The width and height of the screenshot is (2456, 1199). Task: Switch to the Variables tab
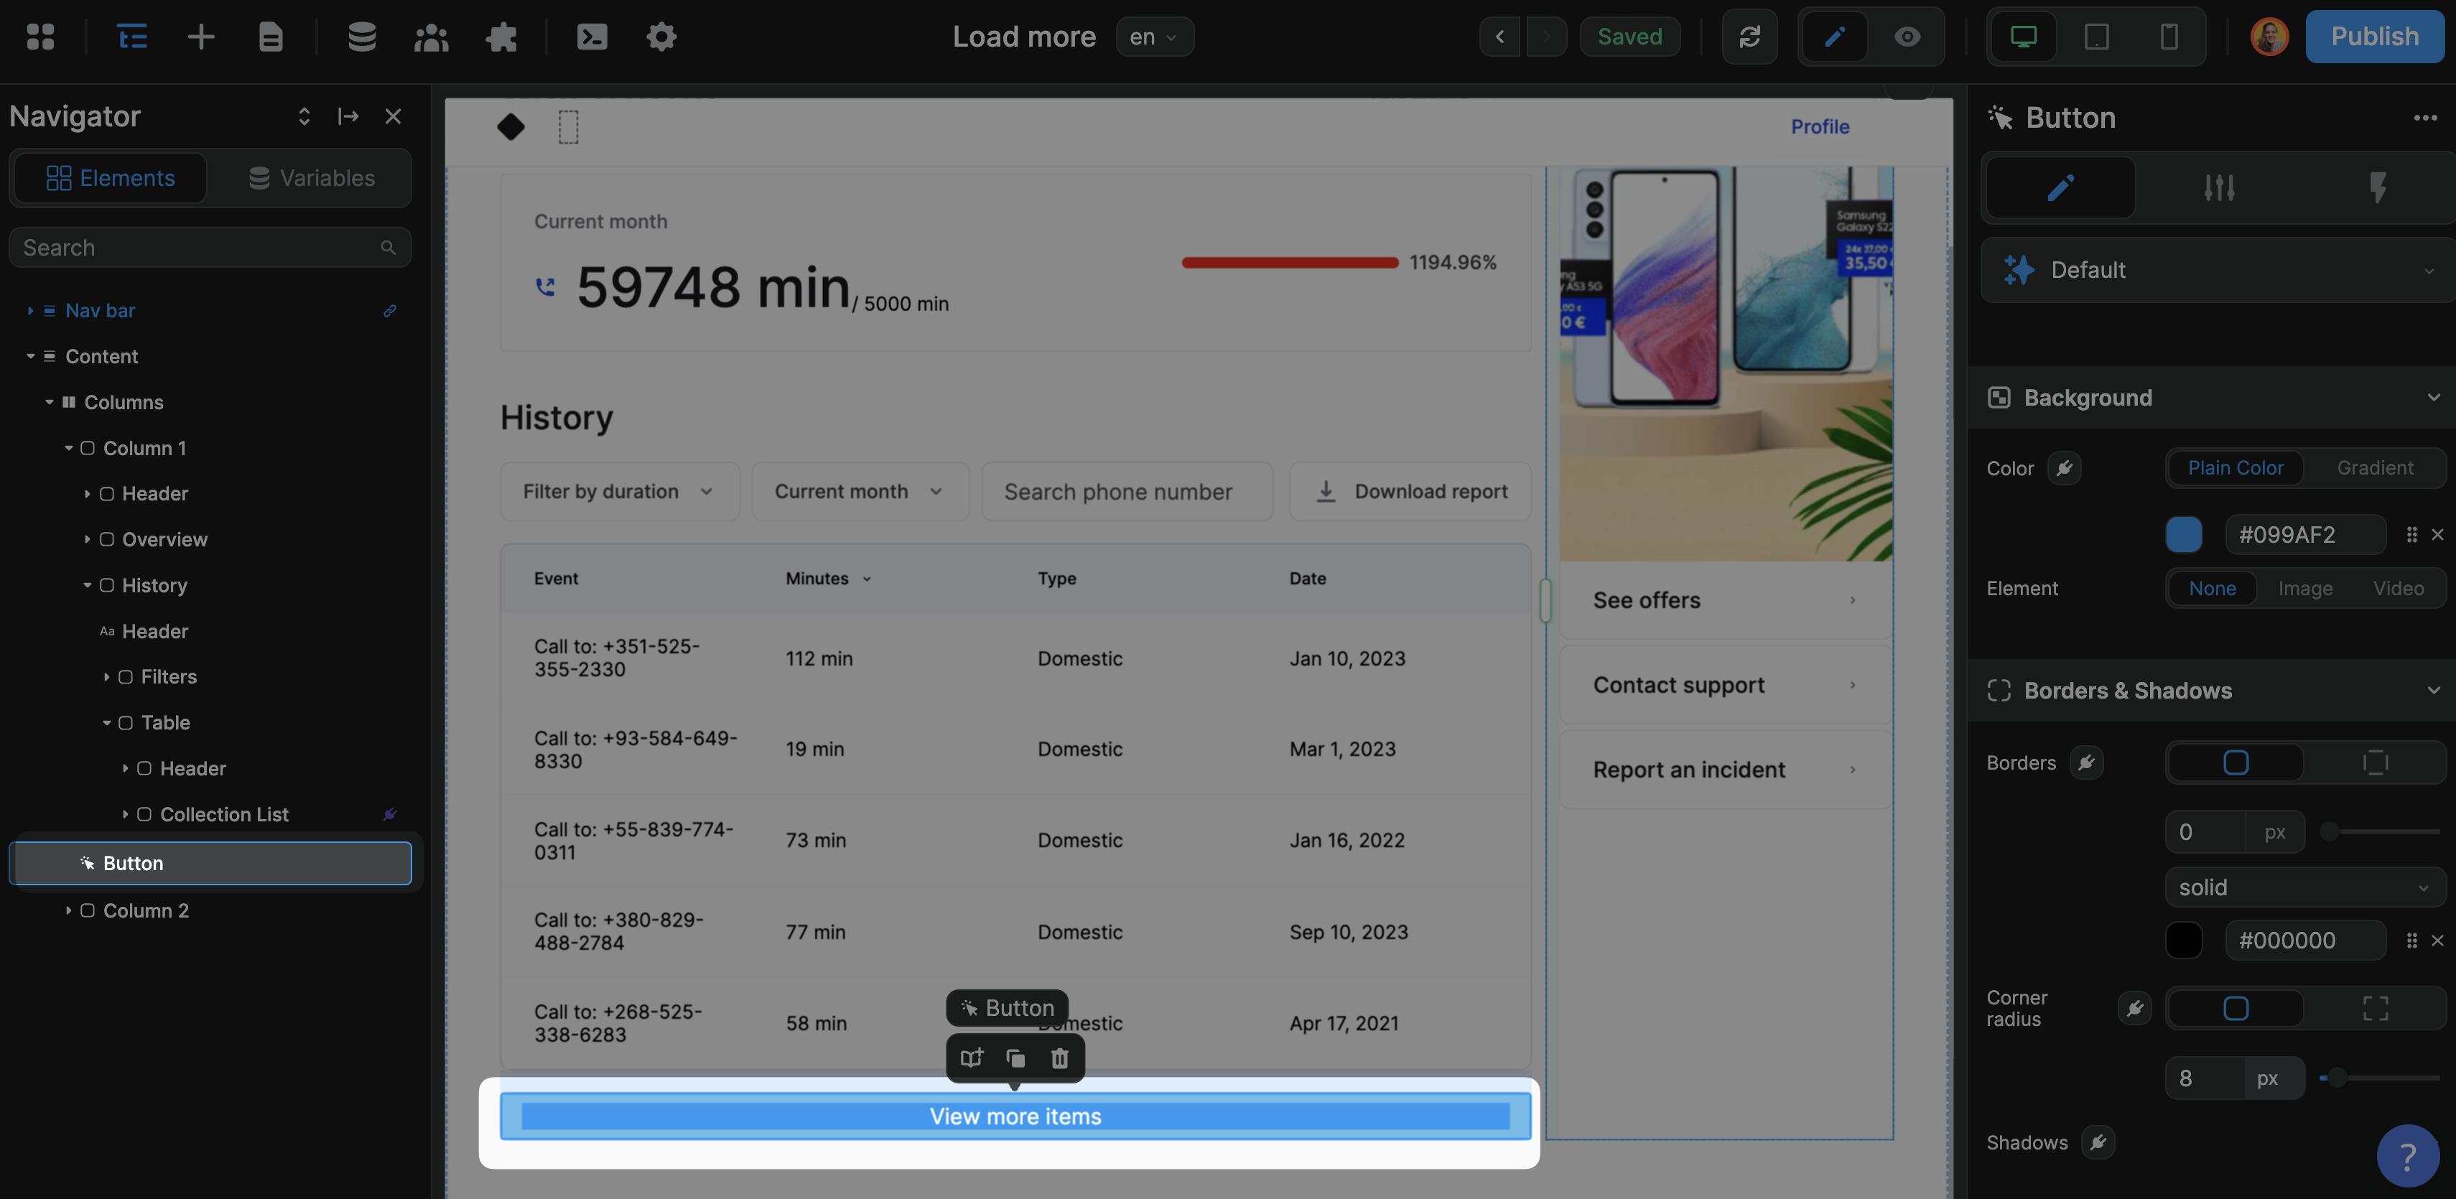[312, 178]
